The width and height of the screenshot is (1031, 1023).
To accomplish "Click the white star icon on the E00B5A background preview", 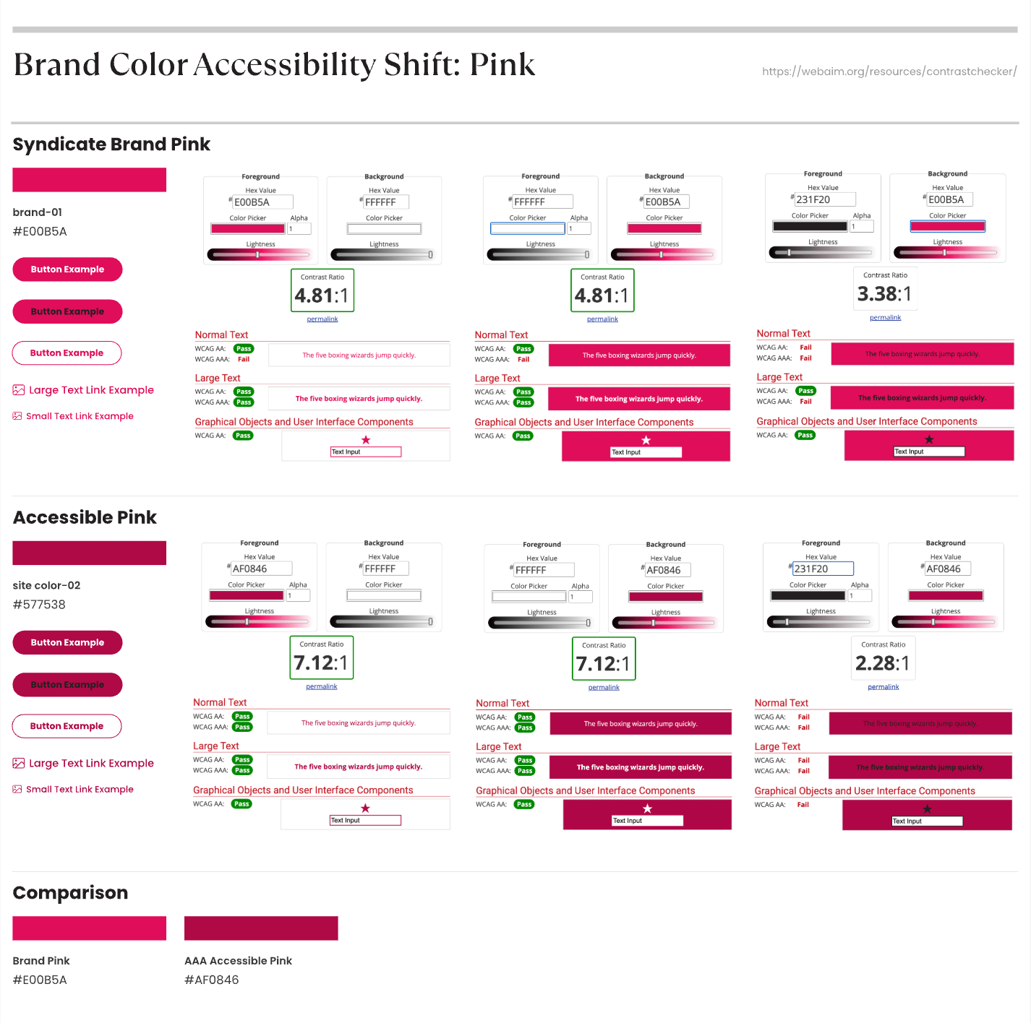I will 646,440.
